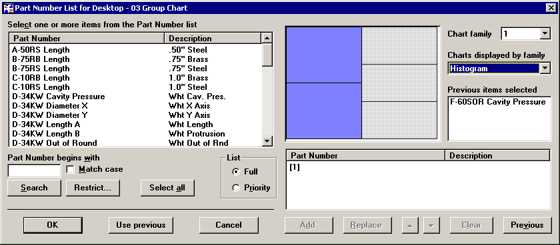Click the move-down arrow button

click(431, 225)
